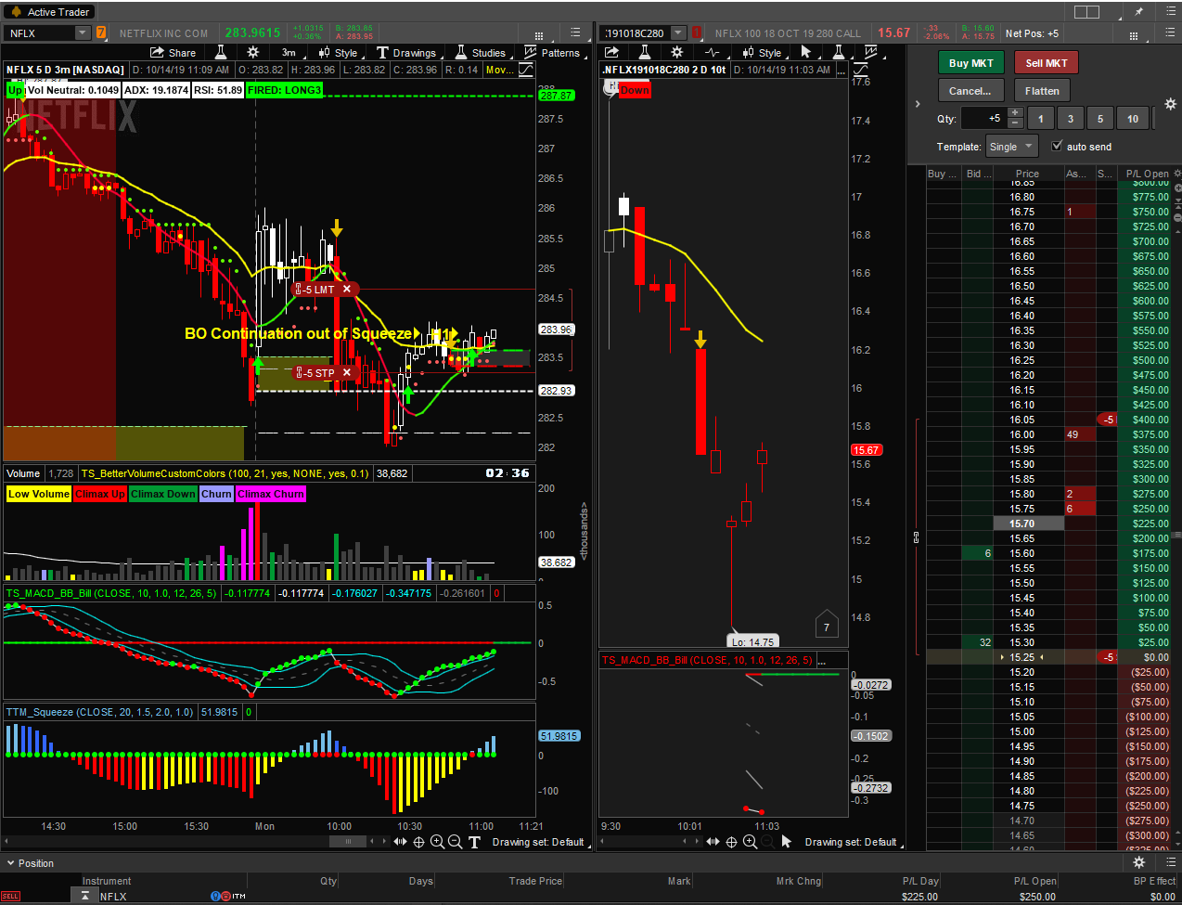Open the Share menu on the NFLX chart
The width and height of the screenshot is (1182, 905).
[x=173, y=53]
